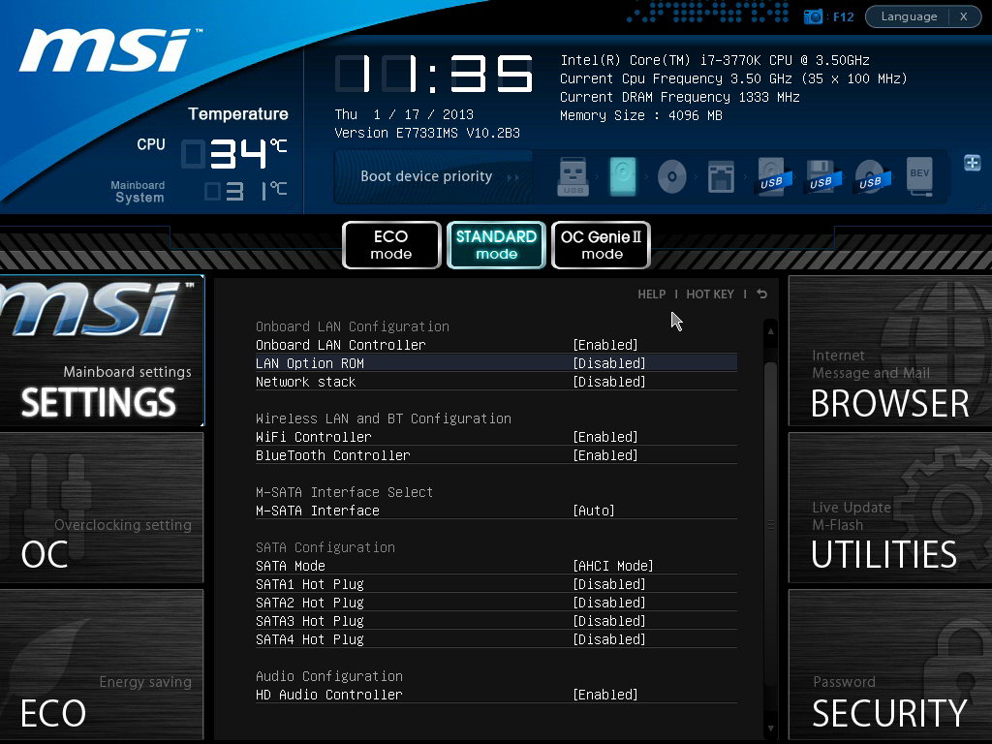The width and height of the screenshot is (992, 744).
Task: Switch to ECO mode
Action: (391, 245)
